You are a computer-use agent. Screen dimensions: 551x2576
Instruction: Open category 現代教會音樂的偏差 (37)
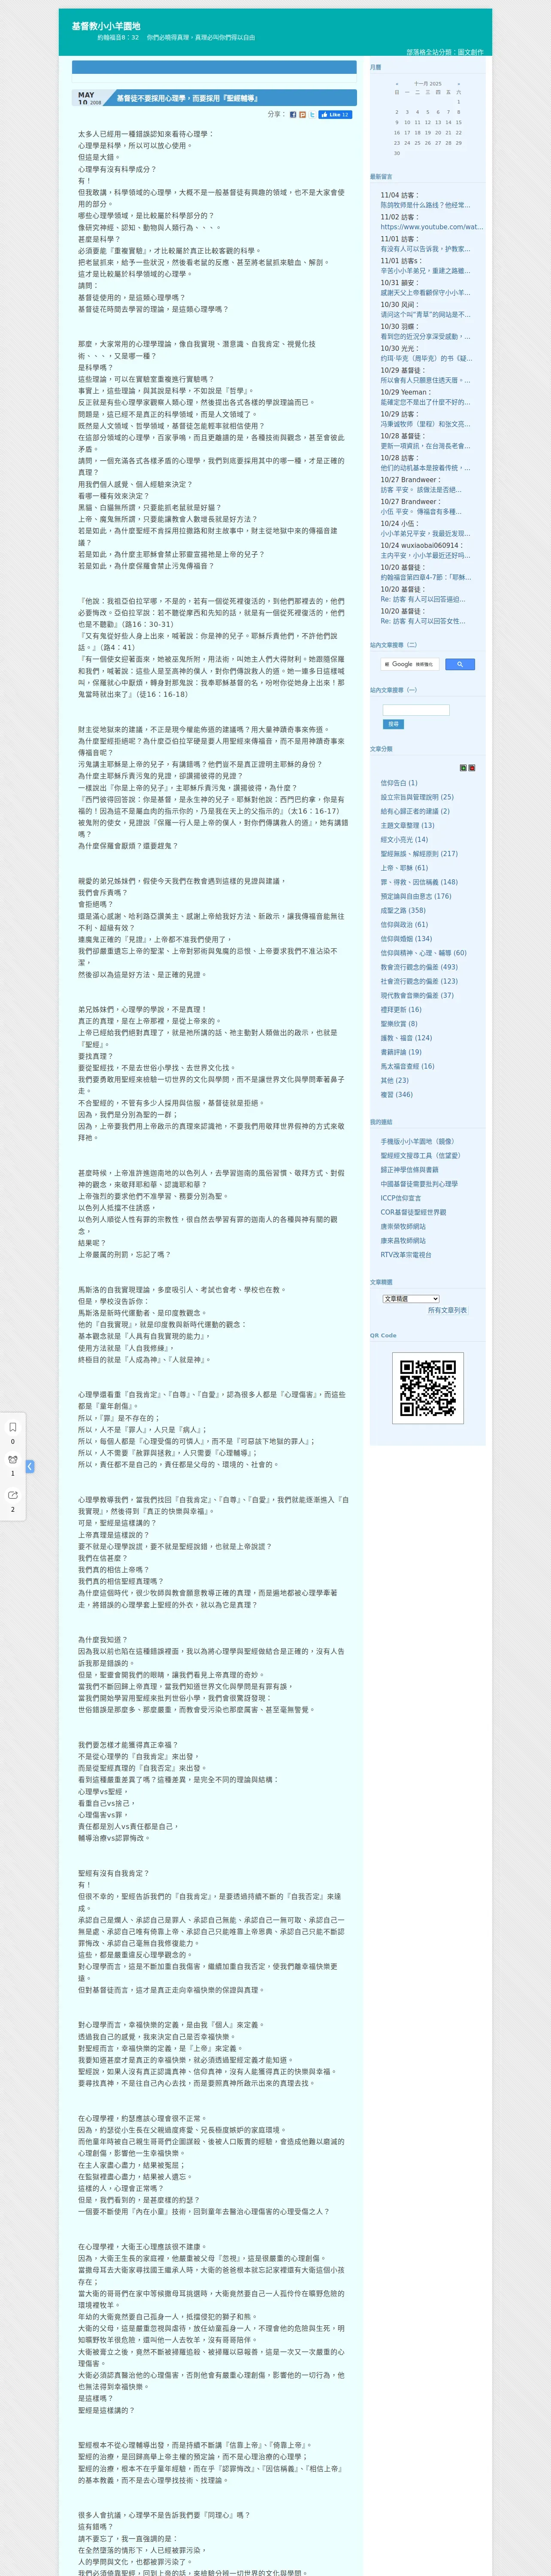pyautogui.click(x=417, y=995)
